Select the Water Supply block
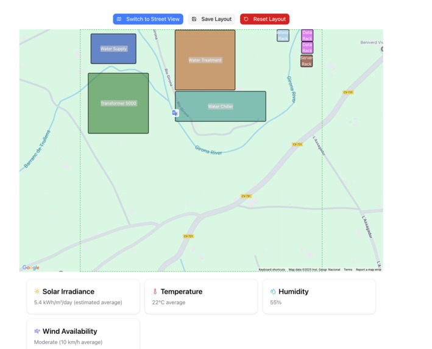This screenshot has height=349, width=432. click(x=113, y=49)
